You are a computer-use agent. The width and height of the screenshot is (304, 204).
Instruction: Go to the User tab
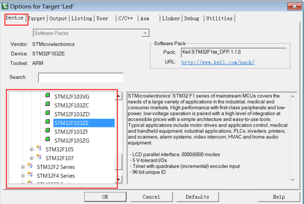click(102, 19)
